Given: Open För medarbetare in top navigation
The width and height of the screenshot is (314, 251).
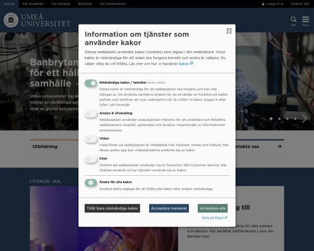Looking at the screenshot, I should (113, 4).
